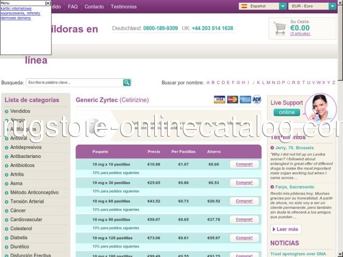The width and height of the screenshot is (343, 257).
Task: Click the wypracowania, referaty link
Action: click(x=20, y=13)
